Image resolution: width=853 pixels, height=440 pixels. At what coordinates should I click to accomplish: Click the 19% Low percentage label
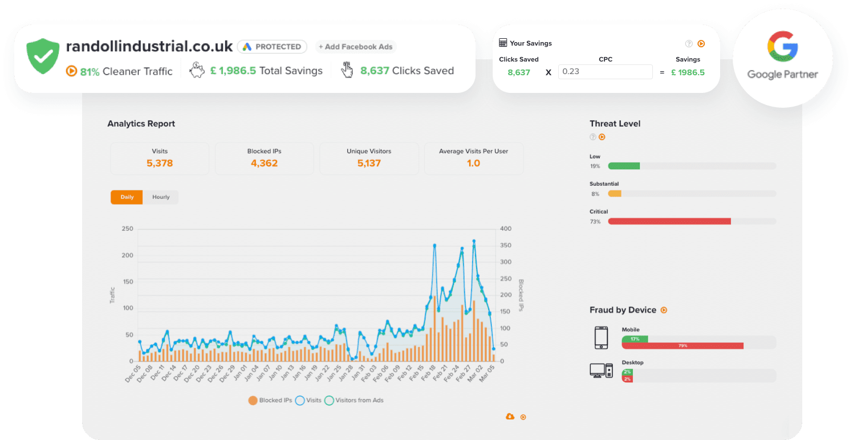[595, 166]
